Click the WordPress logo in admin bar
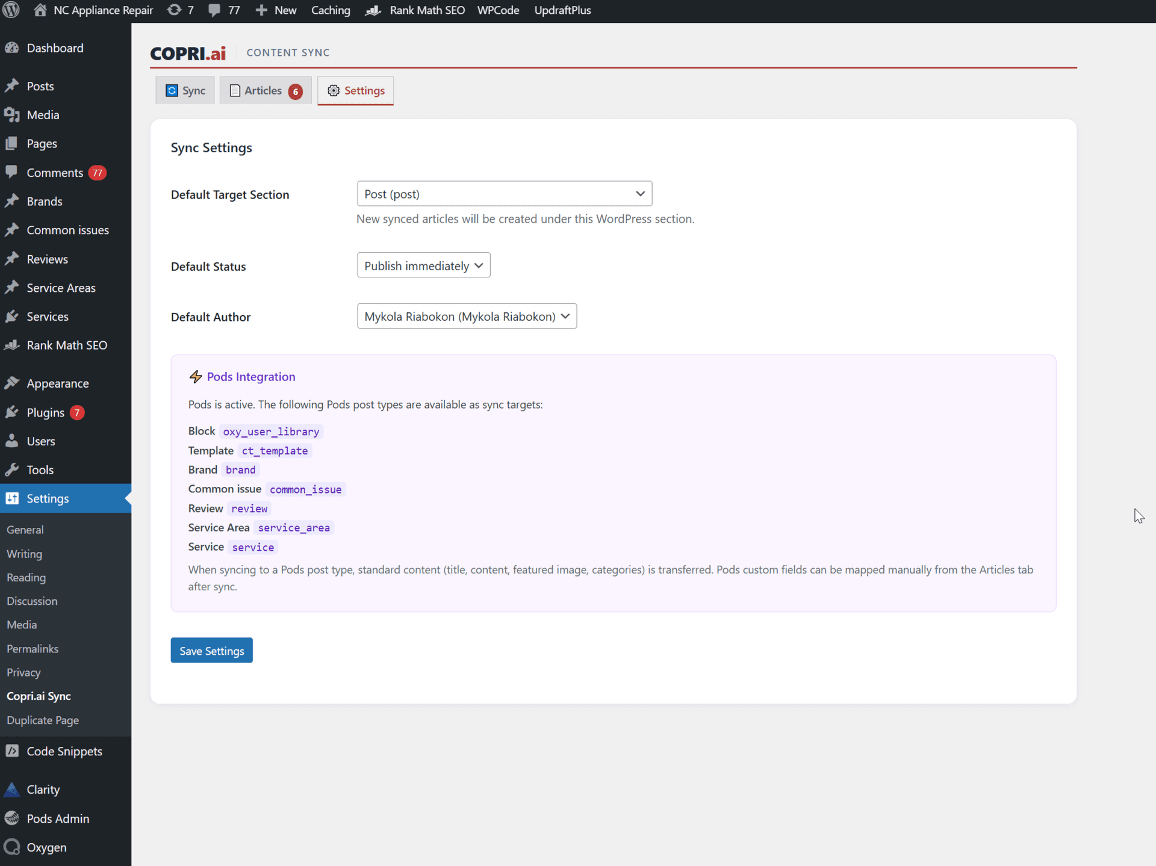The image size is (1156, 866). pyautogui.click(x=11, y=10)
